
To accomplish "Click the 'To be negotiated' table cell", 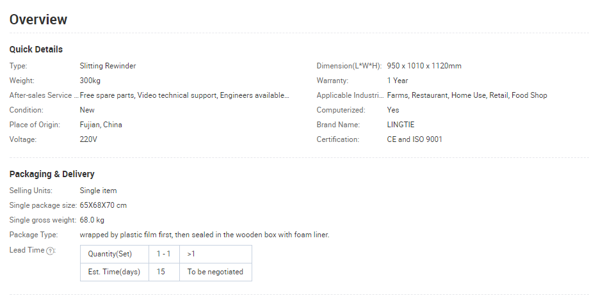I will [x=215, y=272].
